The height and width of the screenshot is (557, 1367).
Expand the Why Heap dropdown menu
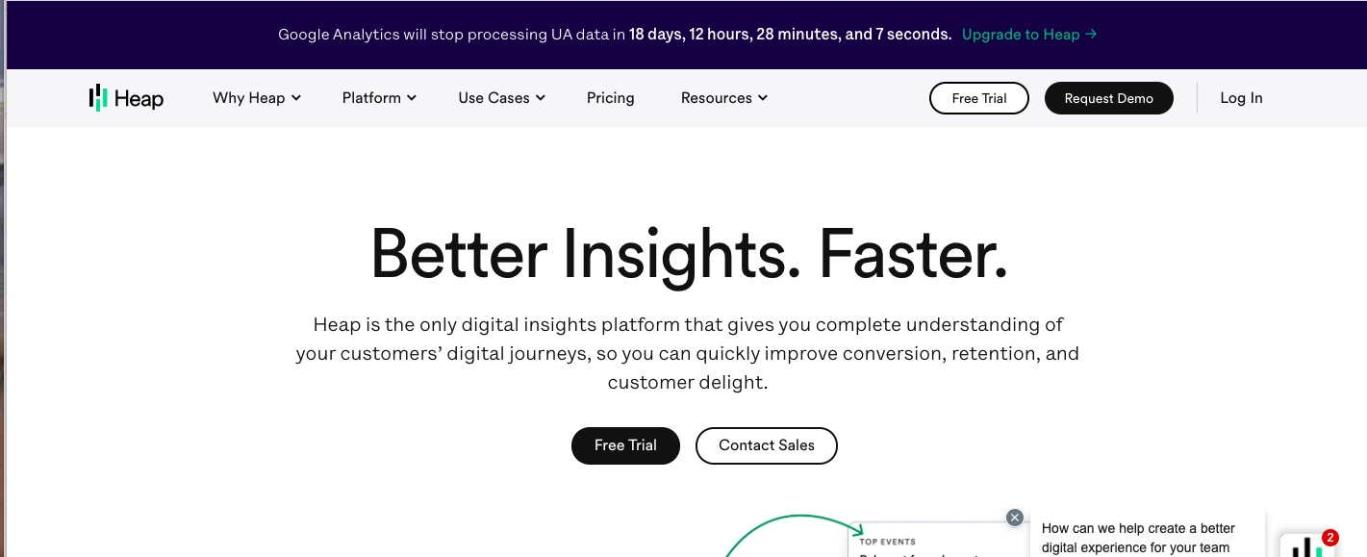click(x=257, y=98)
